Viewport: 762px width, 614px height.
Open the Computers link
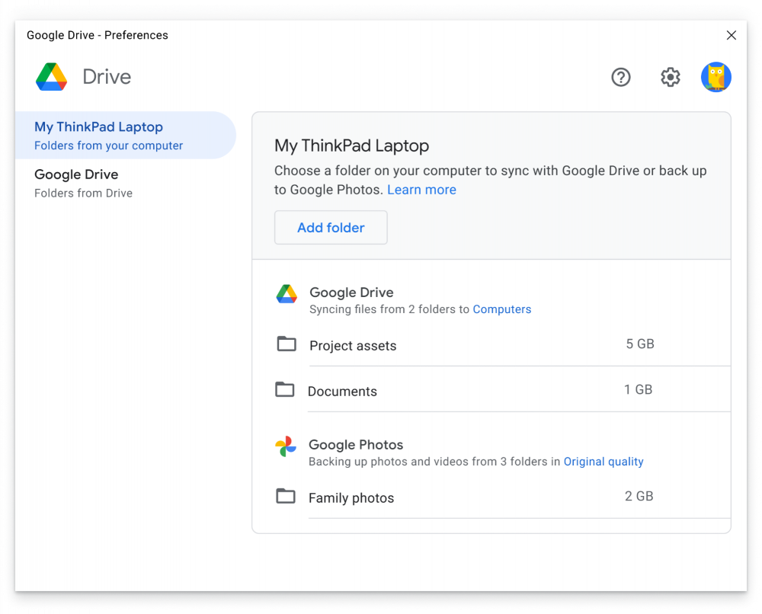[x=502, y=309]
